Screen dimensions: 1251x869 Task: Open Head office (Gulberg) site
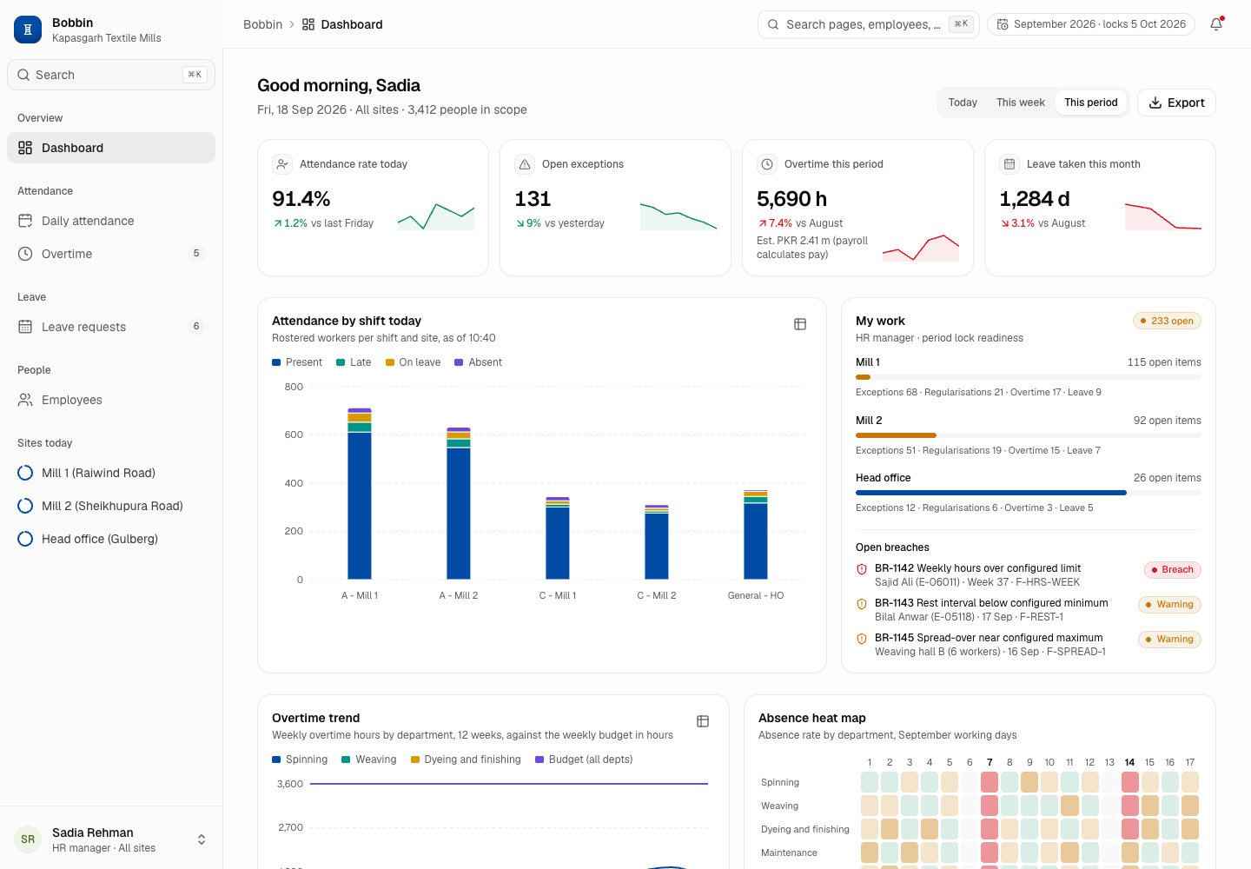click(111, 539)
